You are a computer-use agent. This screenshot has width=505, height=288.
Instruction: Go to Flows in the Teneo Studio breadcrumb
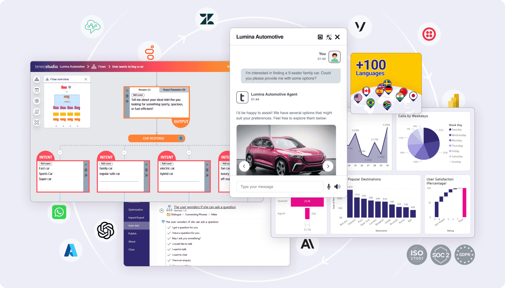pos(102,67)
